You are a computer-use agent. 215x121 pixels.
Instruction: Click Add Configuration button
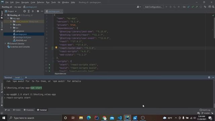pos(154,7)
